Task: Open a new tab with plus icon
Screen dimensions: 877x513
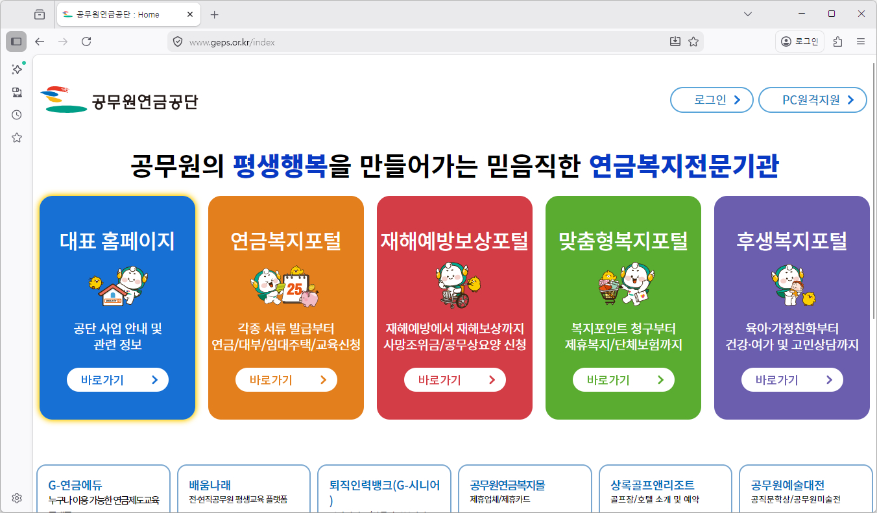Action: [215, 14]
